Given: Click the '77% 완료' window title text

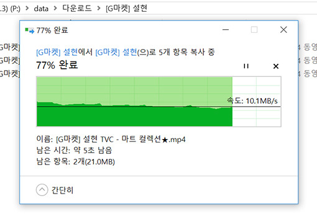Looking at the screenshot, I should click(52, 30).
